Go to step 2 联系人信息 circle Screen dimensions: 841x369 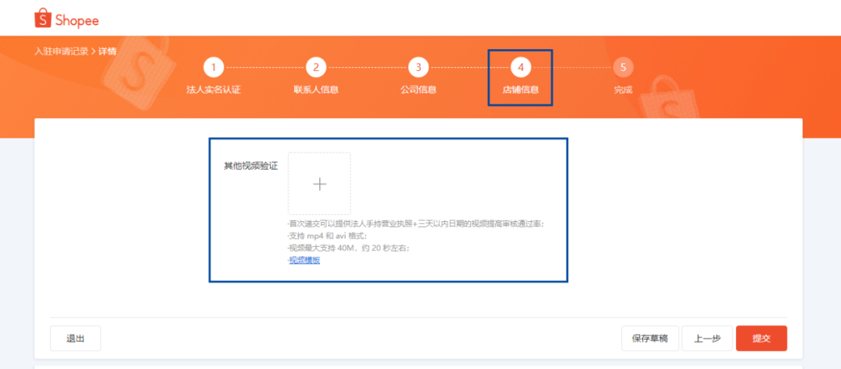click(x=316, y=68)
